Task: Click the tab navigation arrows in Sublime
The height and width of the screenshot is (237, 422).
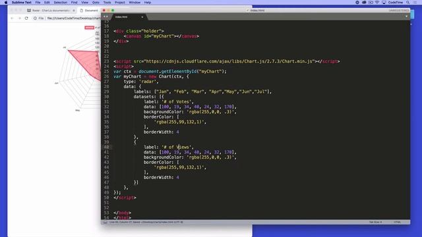Action: coord(105,16)
